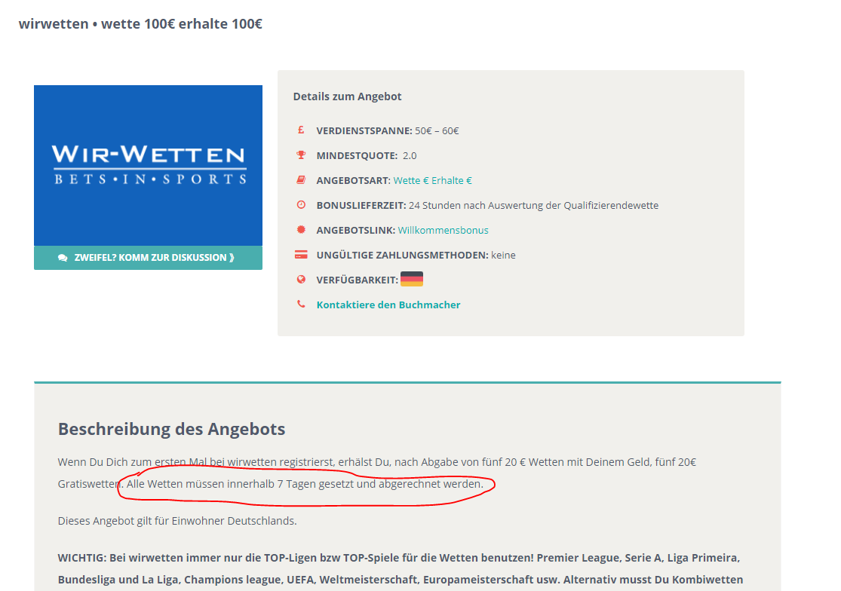Click the globe icon beside Verfügbarkeit
The height and width of the screenshot is (591, 841).
coord(301,279)
